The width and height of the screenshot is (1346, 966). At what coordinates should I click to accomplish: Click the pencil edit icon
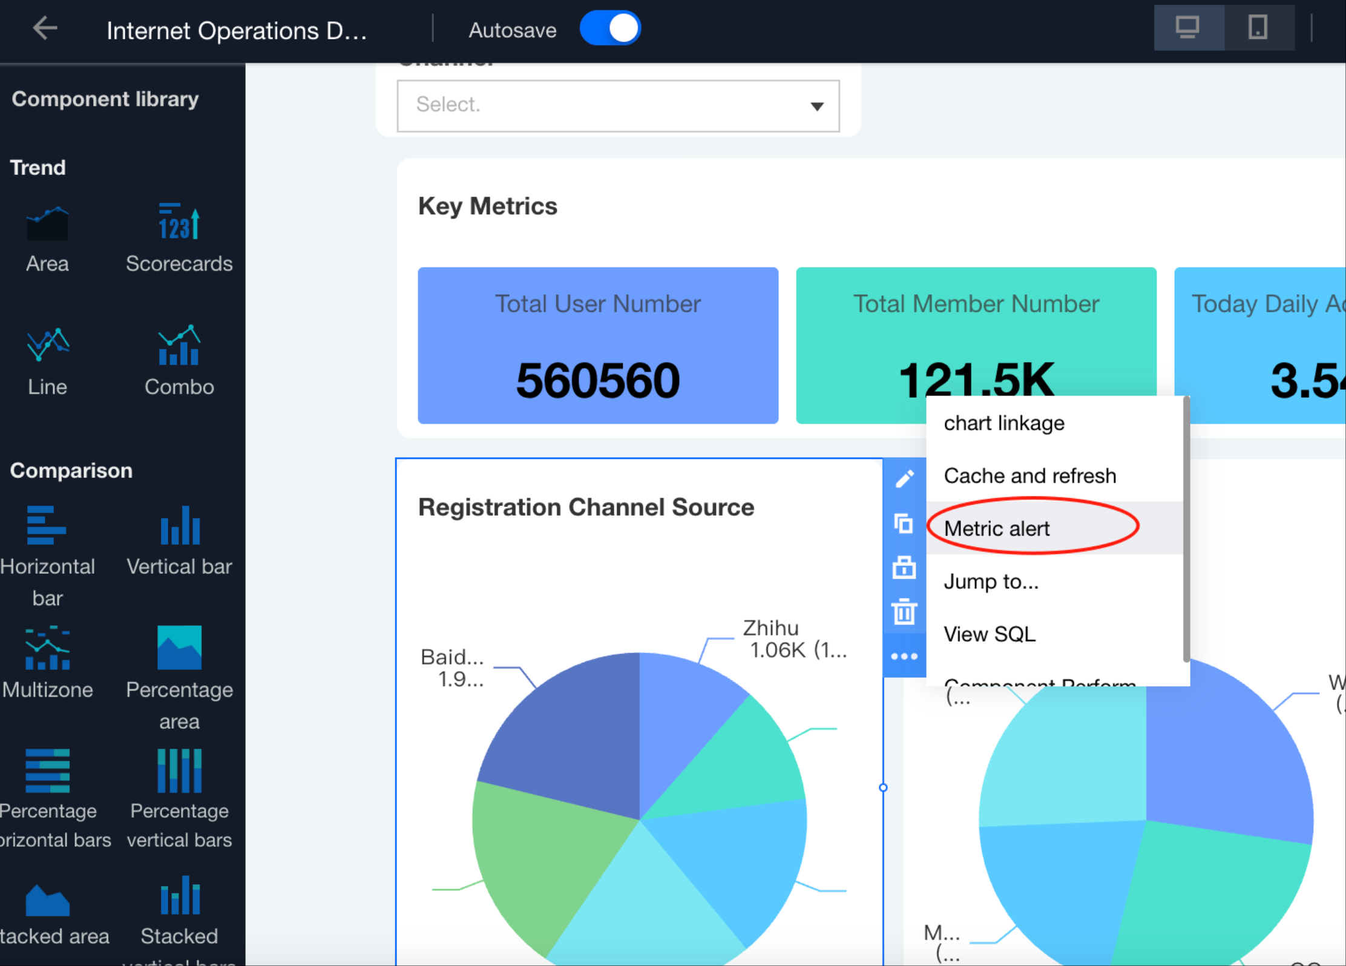(904, 479)
